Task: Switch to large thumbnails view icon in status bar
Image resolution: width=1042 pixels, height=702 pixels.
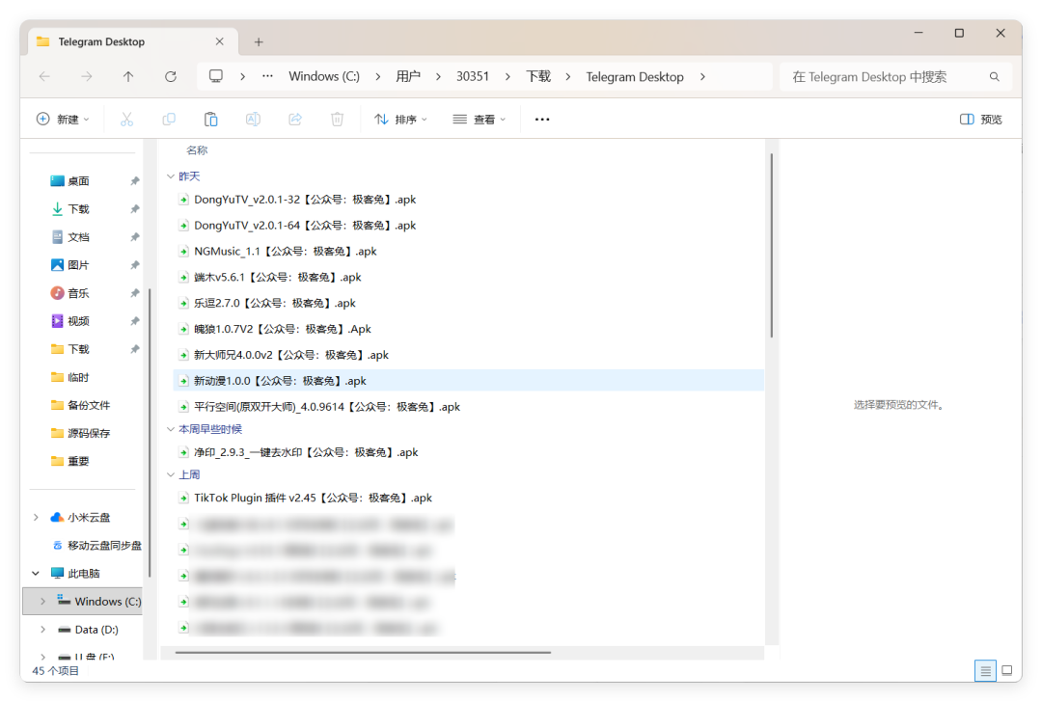Action: pyautogui.click(x=1007, y=671)
